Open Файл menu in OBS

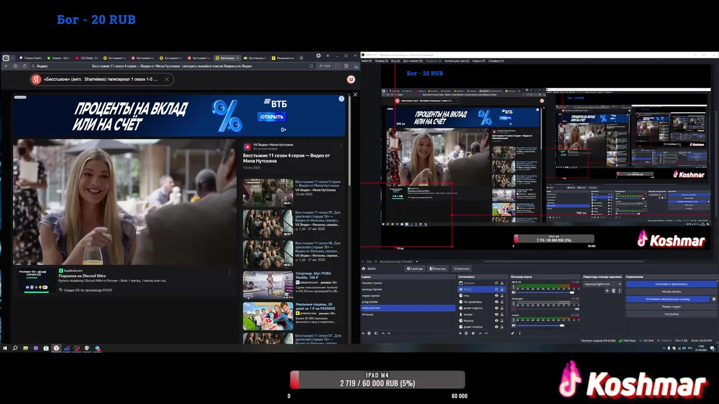click(x=366, y=61)
